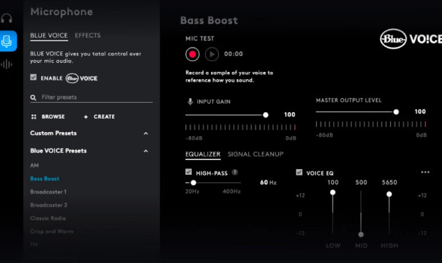Disable the High-Pass checkbox
The width and height of the screenshot is (442, 263).
coord(189,172)
